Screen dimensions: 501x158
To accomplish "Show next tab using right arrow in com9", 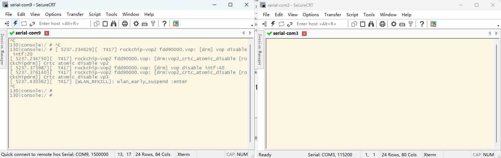I will (x=250, y=33).
